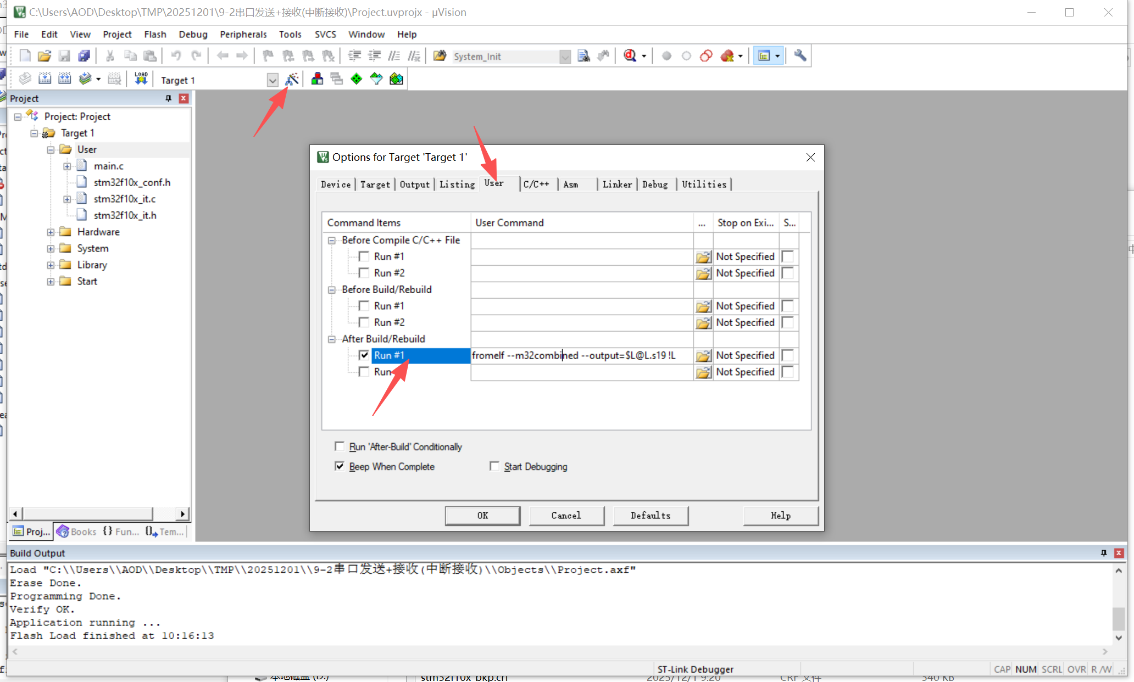
Task: Browse for Run #1 After Build command file
Action: pyautogui.click(x=703, y=356)
